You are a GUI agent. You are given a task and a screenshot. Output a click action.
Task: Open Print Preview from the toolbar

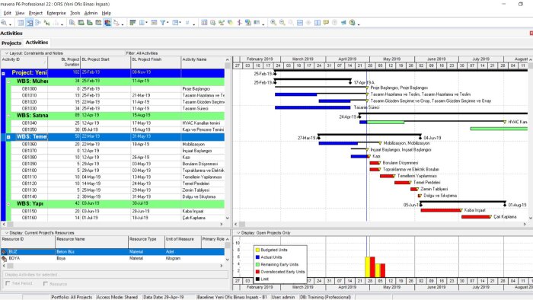4,23
